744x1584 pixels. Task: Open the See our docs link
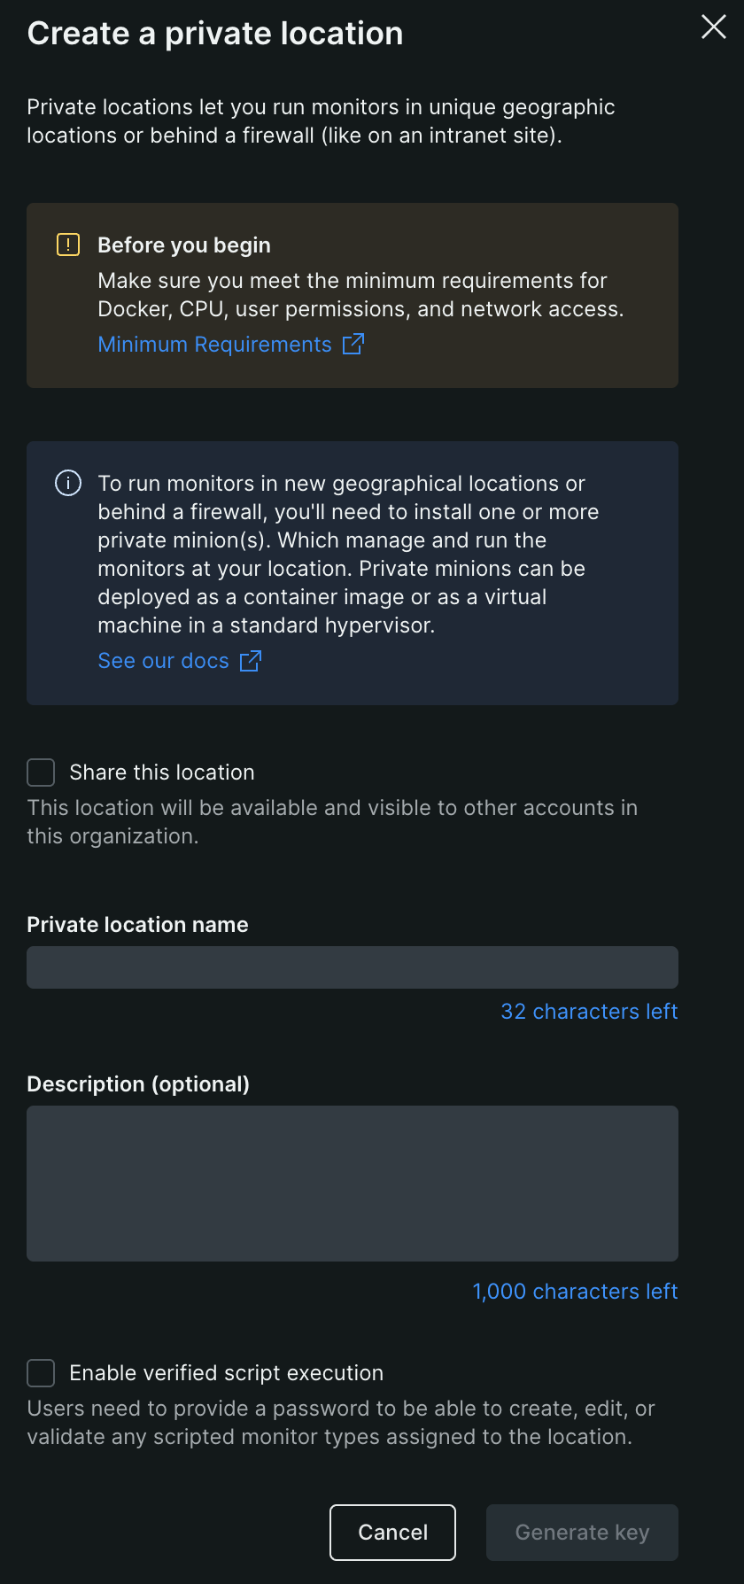(x=163, y=661)
